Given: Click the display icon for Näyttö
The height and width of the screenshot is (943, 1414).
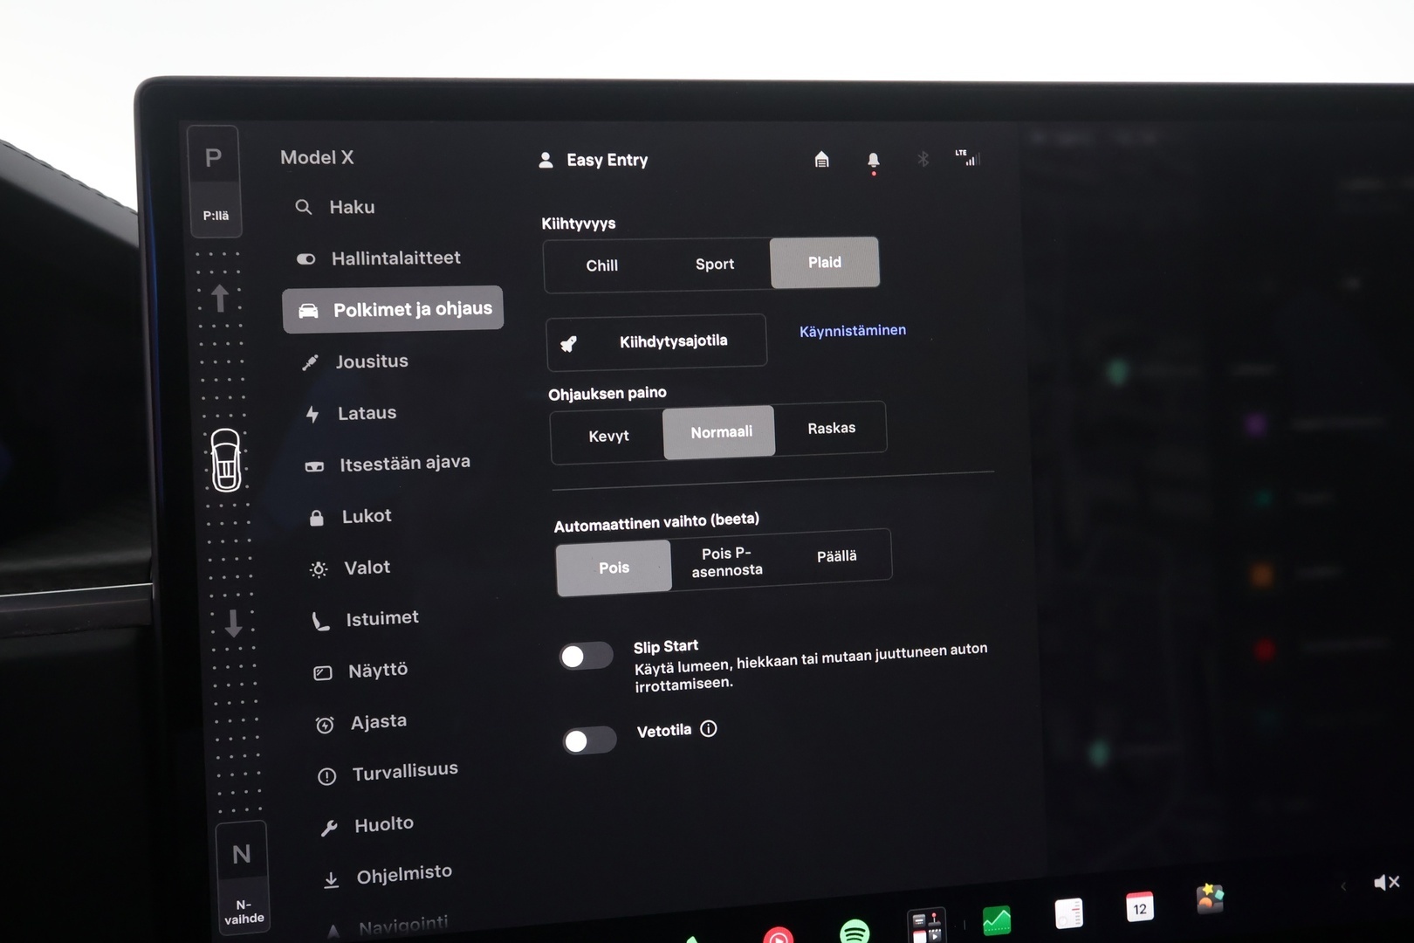Looking at the screenshot, I should (323, 672).
